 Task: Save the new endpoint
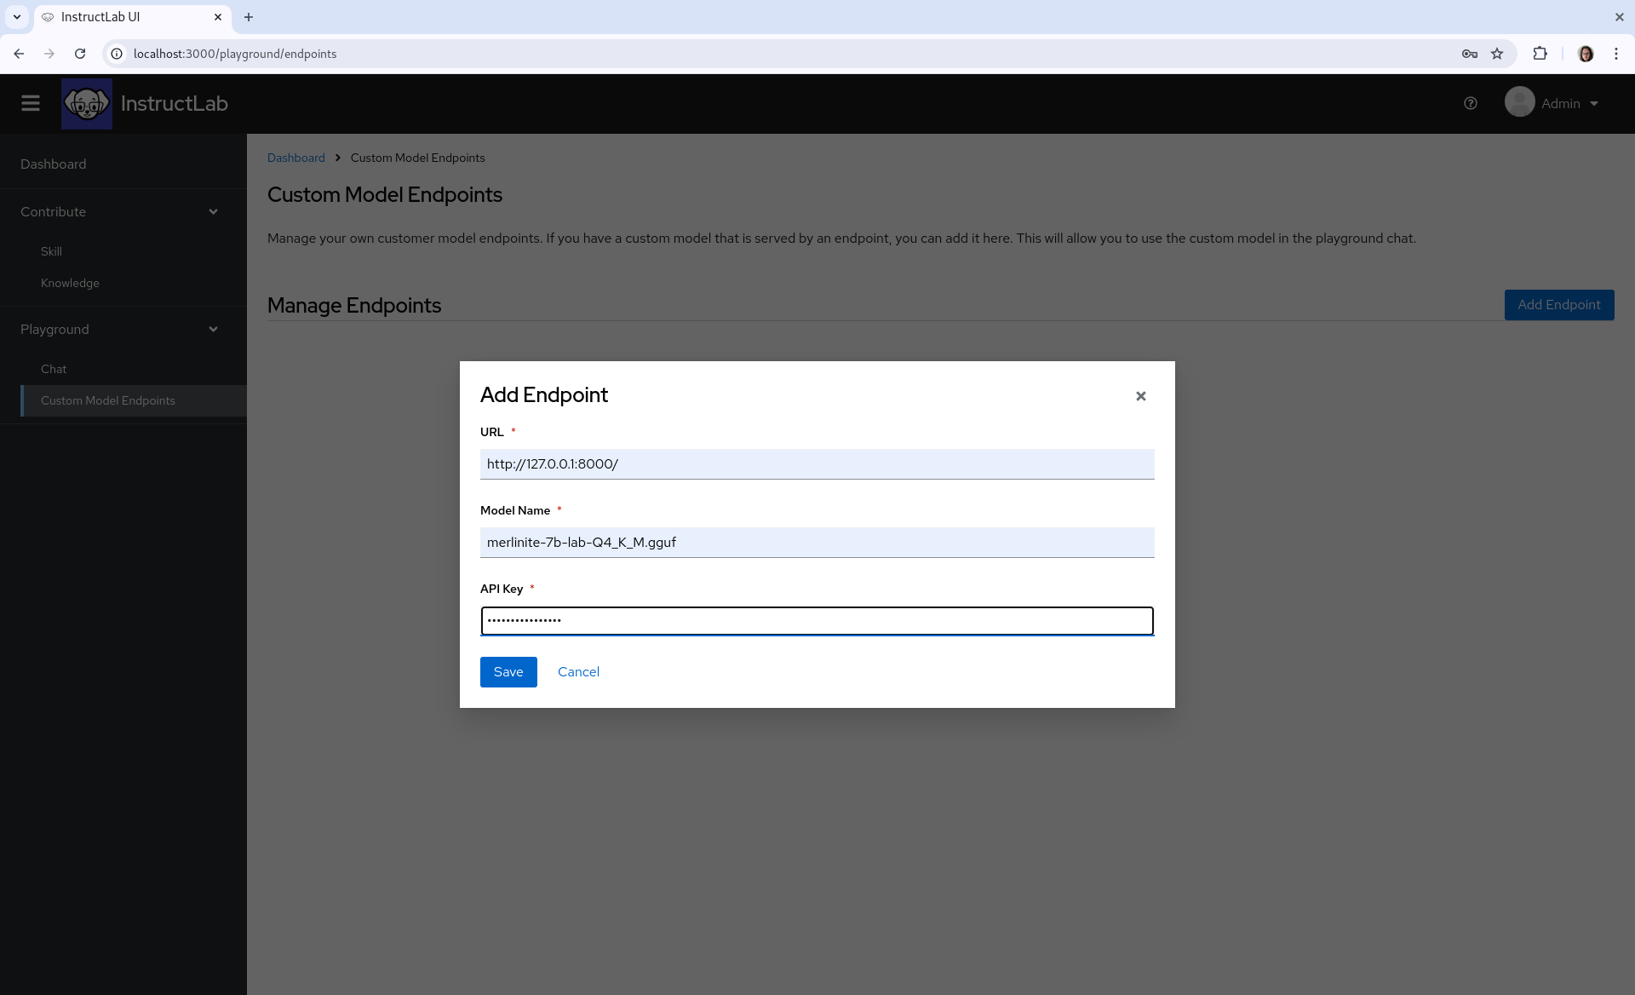pyautogui.click(x=508, y=672)
